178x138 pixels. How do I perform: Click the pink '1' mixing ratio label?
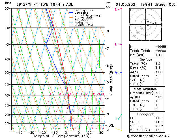pyautogui.click(x=50, y=94)
